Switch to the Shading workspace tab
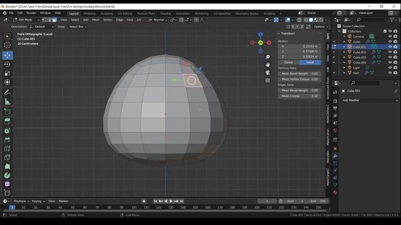 coord(165,14)
